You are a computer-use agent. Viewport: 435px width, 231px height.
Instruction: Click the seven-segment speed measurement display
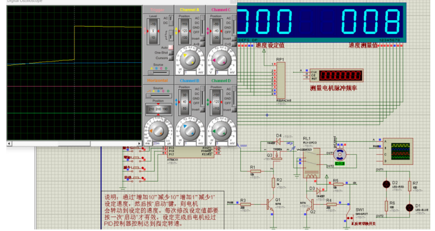[370, 21]
